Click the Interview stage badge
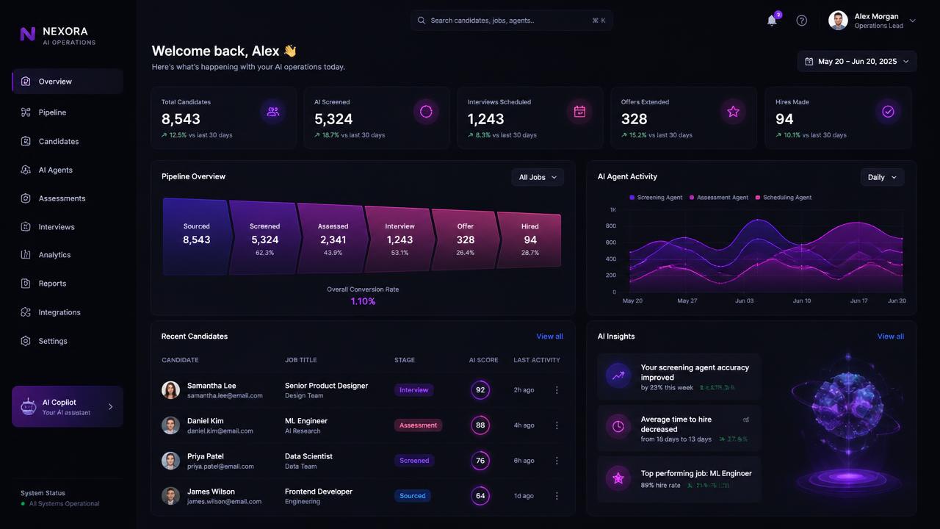Image resolution: width=940 pixels, height=529 pixels. (x=414, y=390)
